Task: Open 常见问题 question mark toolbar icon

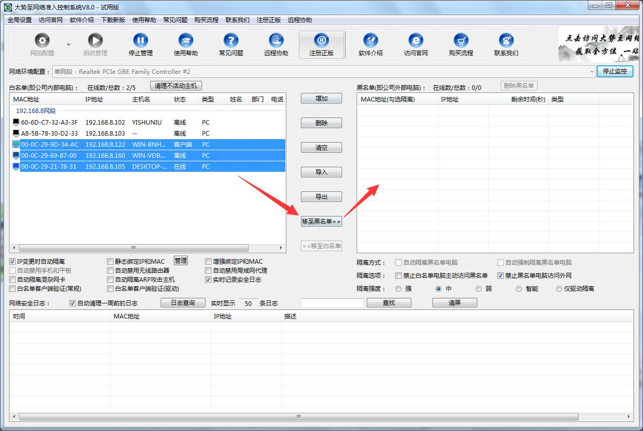Action: [x=231, y=41]
